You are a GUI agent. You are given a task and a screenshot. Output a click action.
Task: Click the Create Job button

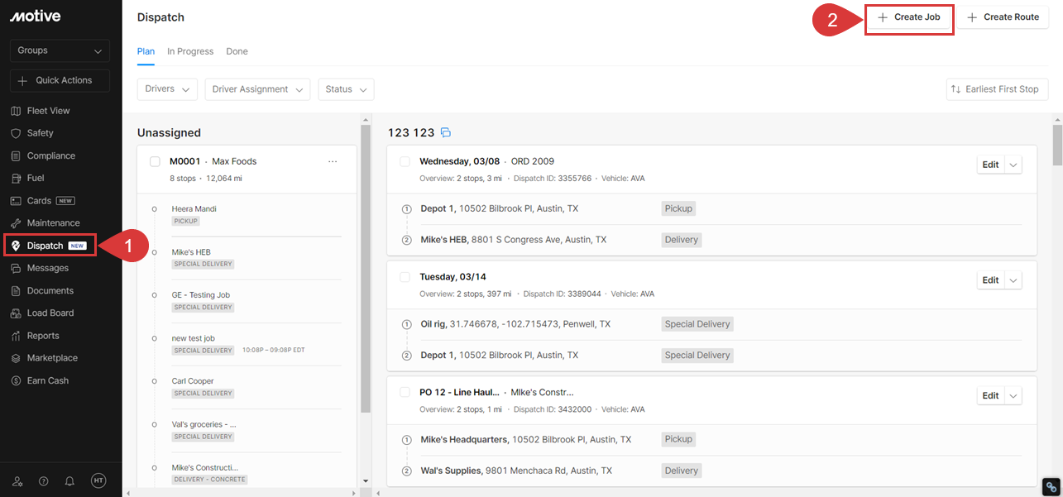pyautogui.click(x=909, y=17)
